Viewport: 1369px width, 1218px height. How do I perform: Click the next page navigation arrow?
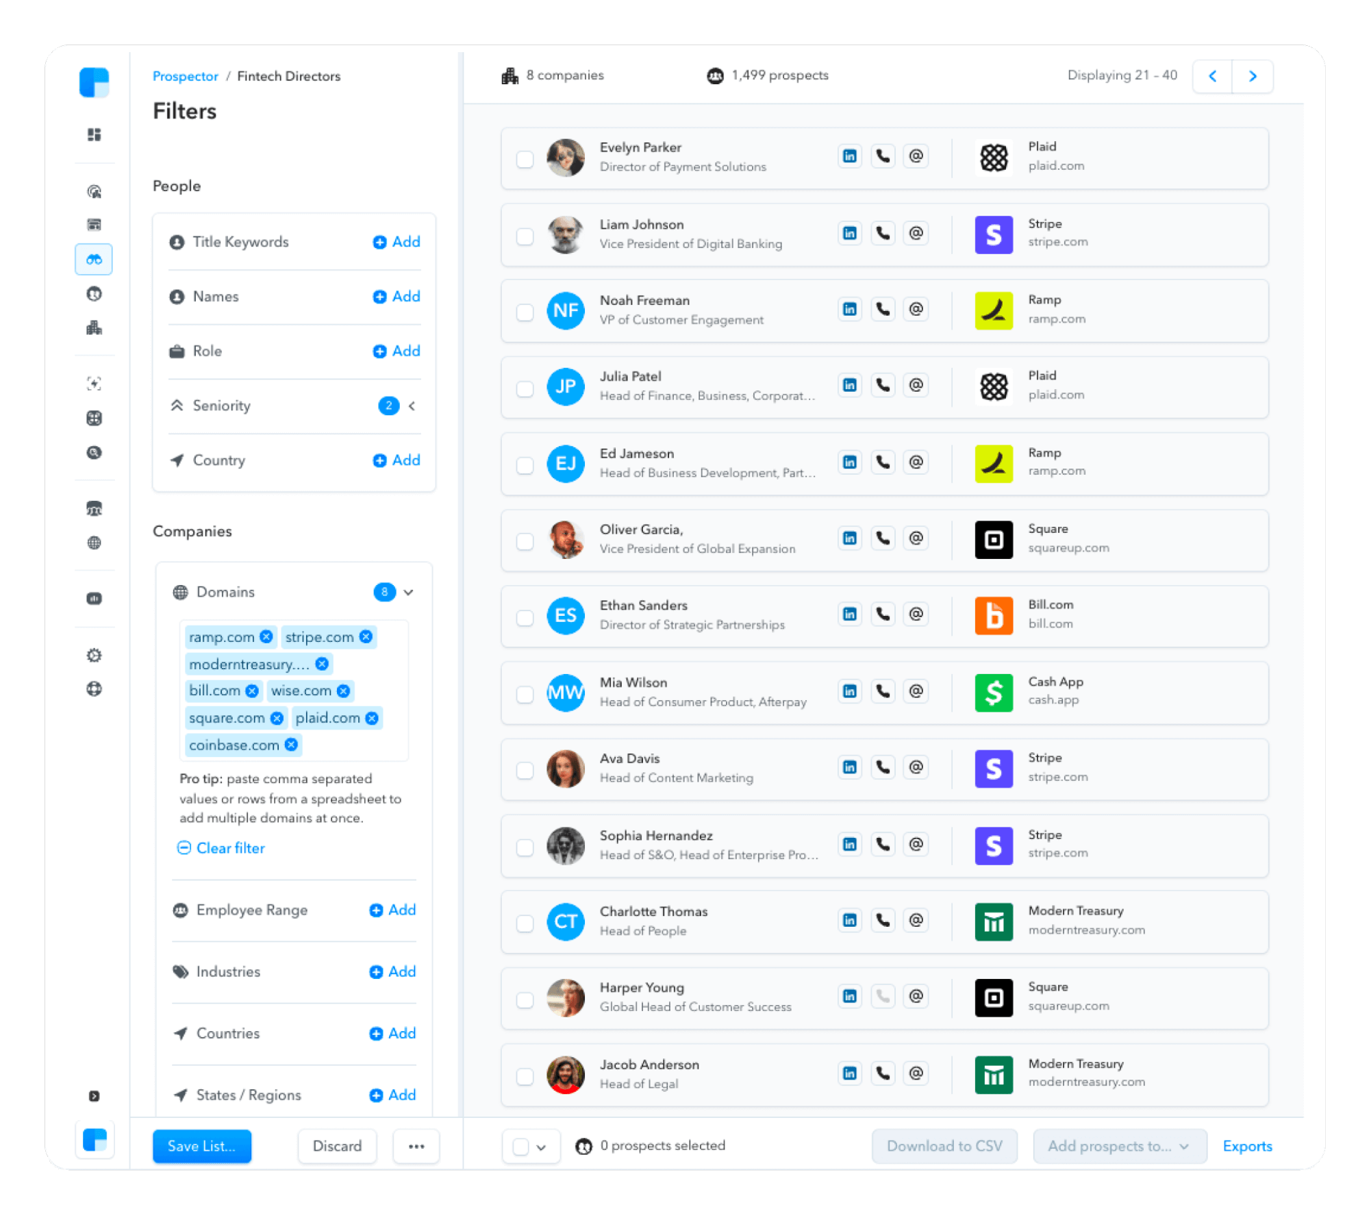pyautogui.click(x=1253, y=77)
